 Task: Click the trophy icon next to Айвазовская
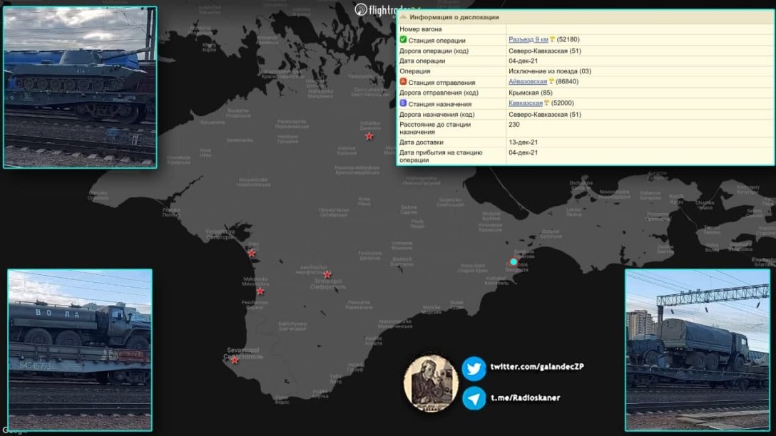(x=552, y=82)
